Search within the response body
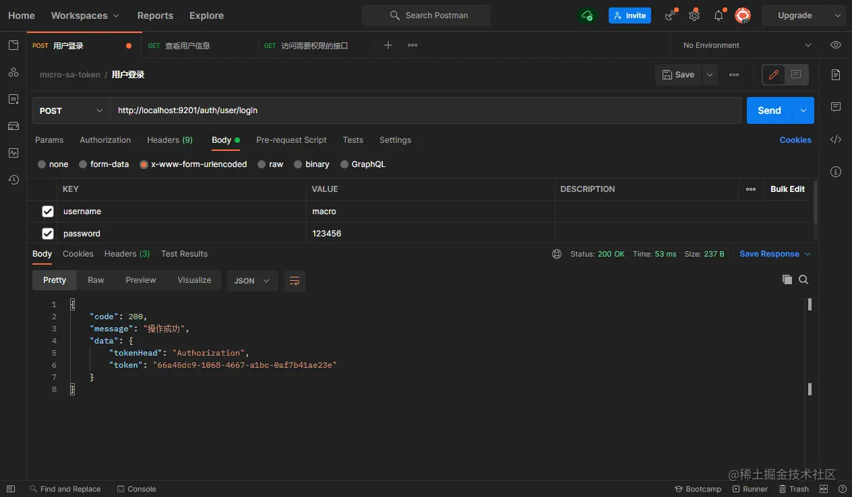Viewport: 852px width, 497px height. [803, 279]
